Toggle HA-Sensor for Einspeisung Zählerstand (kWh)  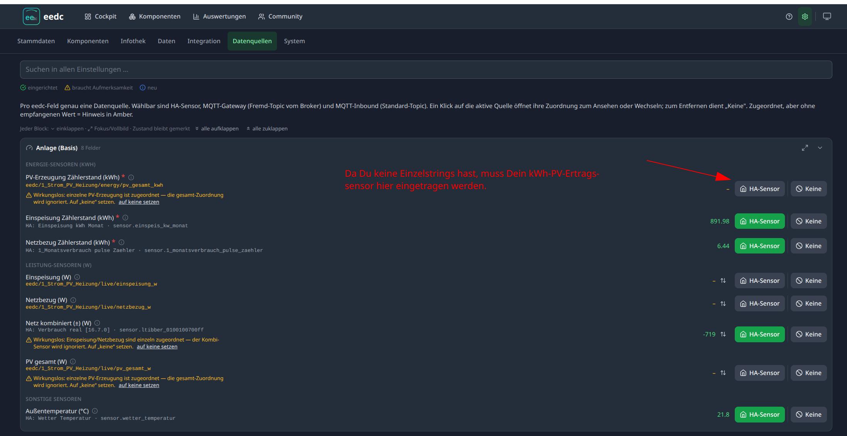pyautogui.click(x=759, y=221)
